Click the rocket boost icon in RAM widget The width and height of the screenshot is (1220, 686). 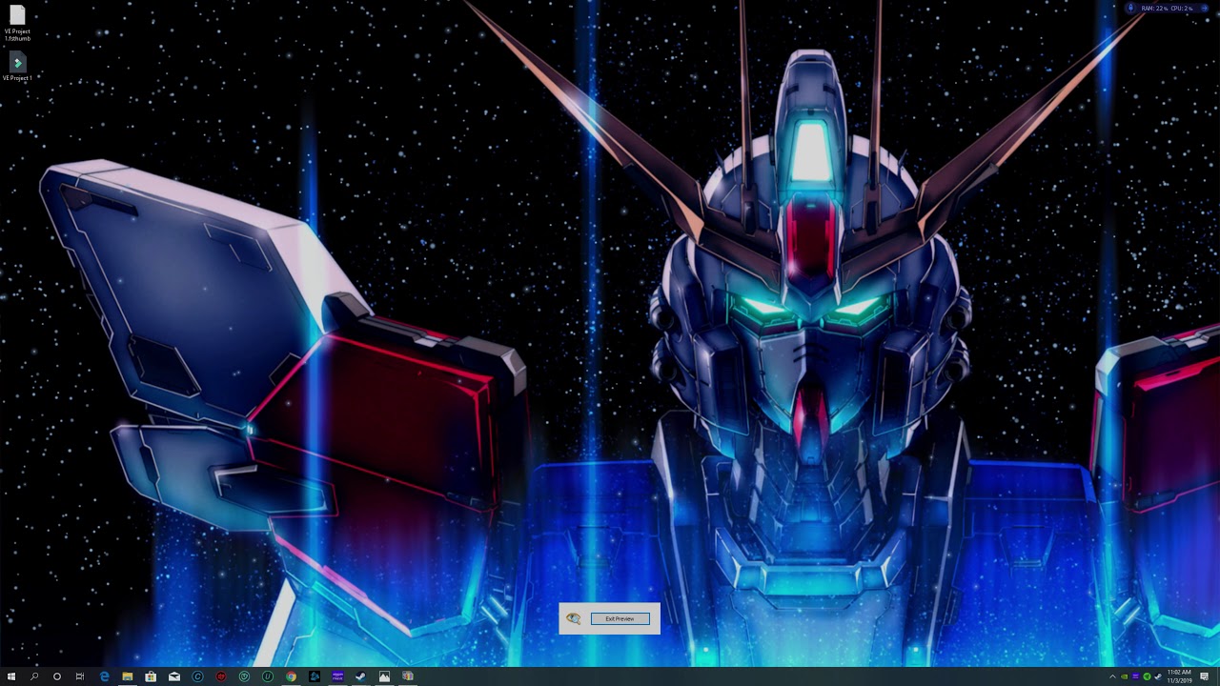pos(1130,8)
